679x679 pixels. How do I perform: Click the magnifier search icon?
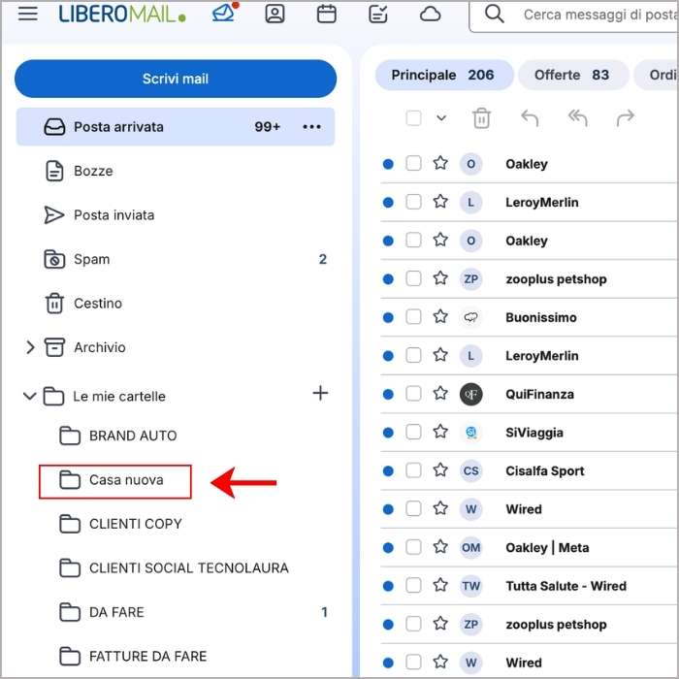(x=494, y=14)
